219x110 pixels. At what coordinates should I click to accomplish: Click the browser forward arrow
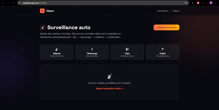click(x=8, y=3)
